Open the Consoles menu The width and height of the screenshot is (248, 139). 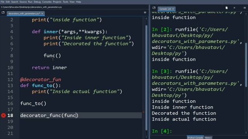tap(47, 2)
